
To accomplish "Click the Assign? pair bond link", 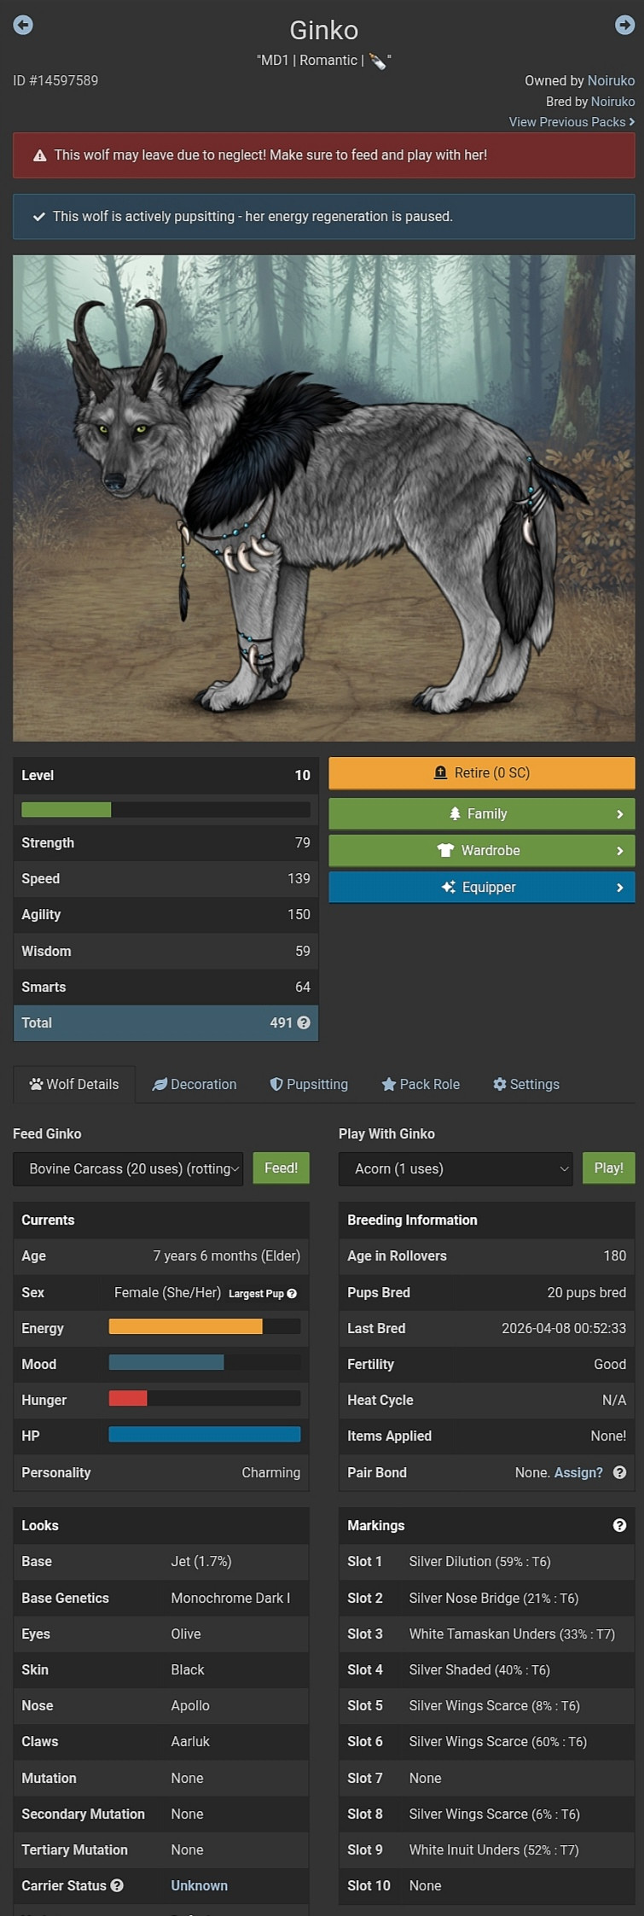I will tap(578, 1472).
